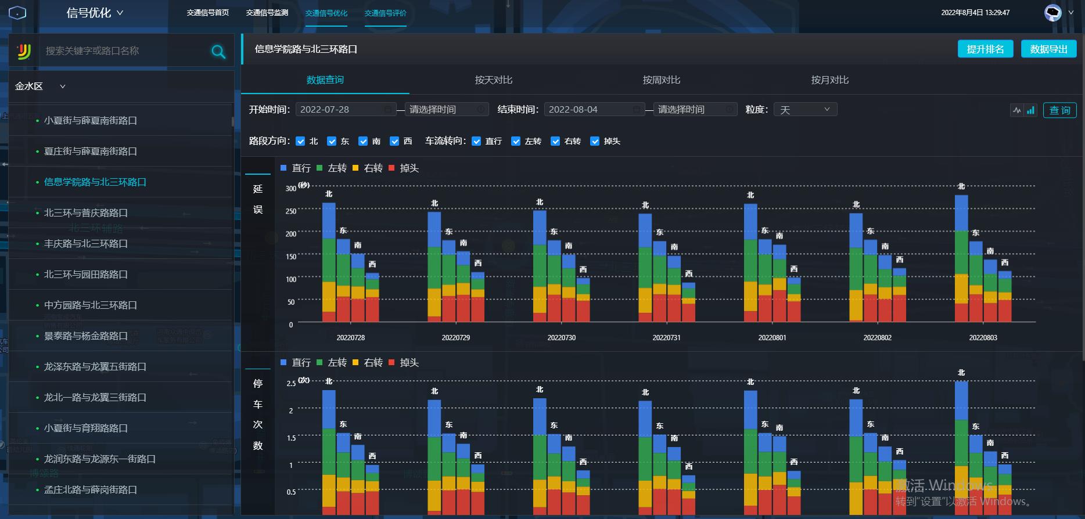Open calendar icon in start date field
Screen dimensions: 1085x519
click(x=387, y=110)
